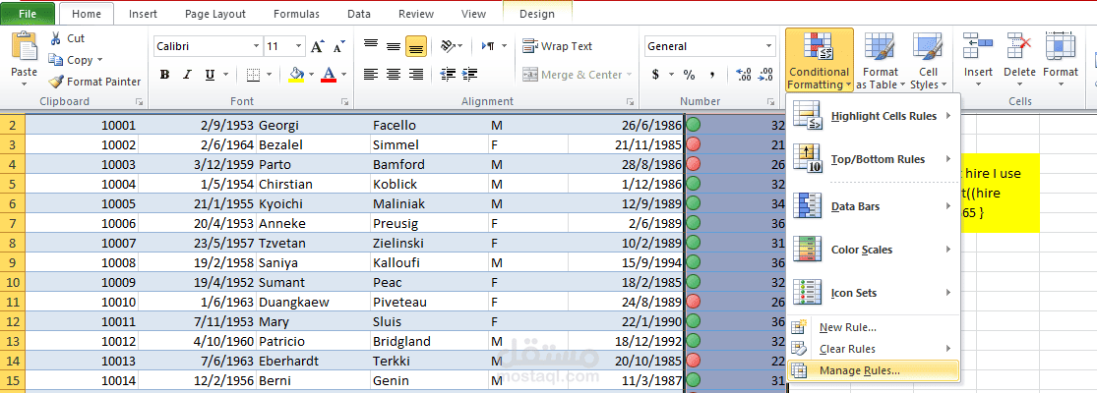Switch to the View tab
1097x393 pixels.
(473, 13)
